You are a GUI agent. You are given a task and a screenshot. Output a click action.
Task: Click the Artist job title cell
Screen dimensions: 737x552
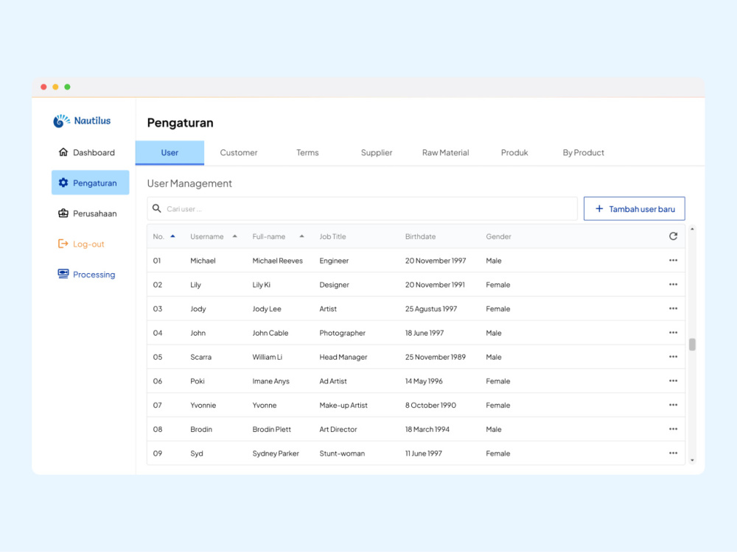coord(328,309)
